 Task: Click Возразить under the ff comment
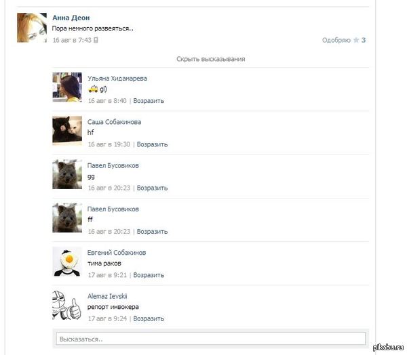pos(152,231)
